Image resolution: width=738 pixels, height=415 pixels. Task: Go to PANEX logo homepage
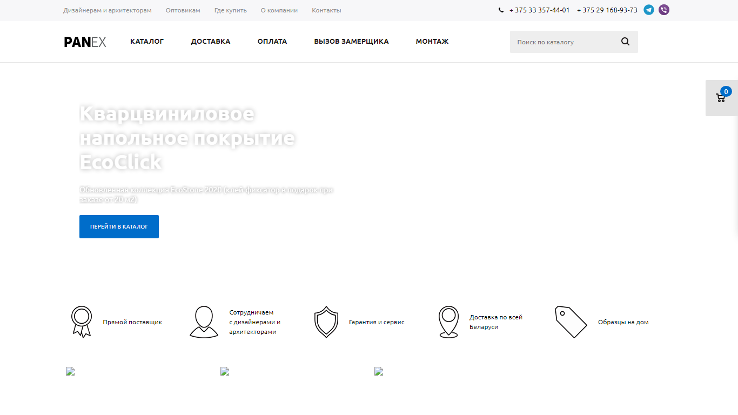[85, 42]
